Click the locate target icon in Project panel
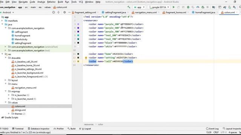Viewport: 241px width, 135px height. (x=53, y=12)
